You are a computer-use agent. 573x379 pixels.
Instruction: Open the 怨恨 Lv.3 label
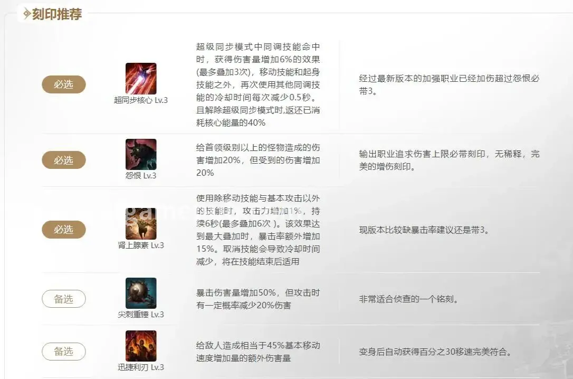(x=141, y=176)
